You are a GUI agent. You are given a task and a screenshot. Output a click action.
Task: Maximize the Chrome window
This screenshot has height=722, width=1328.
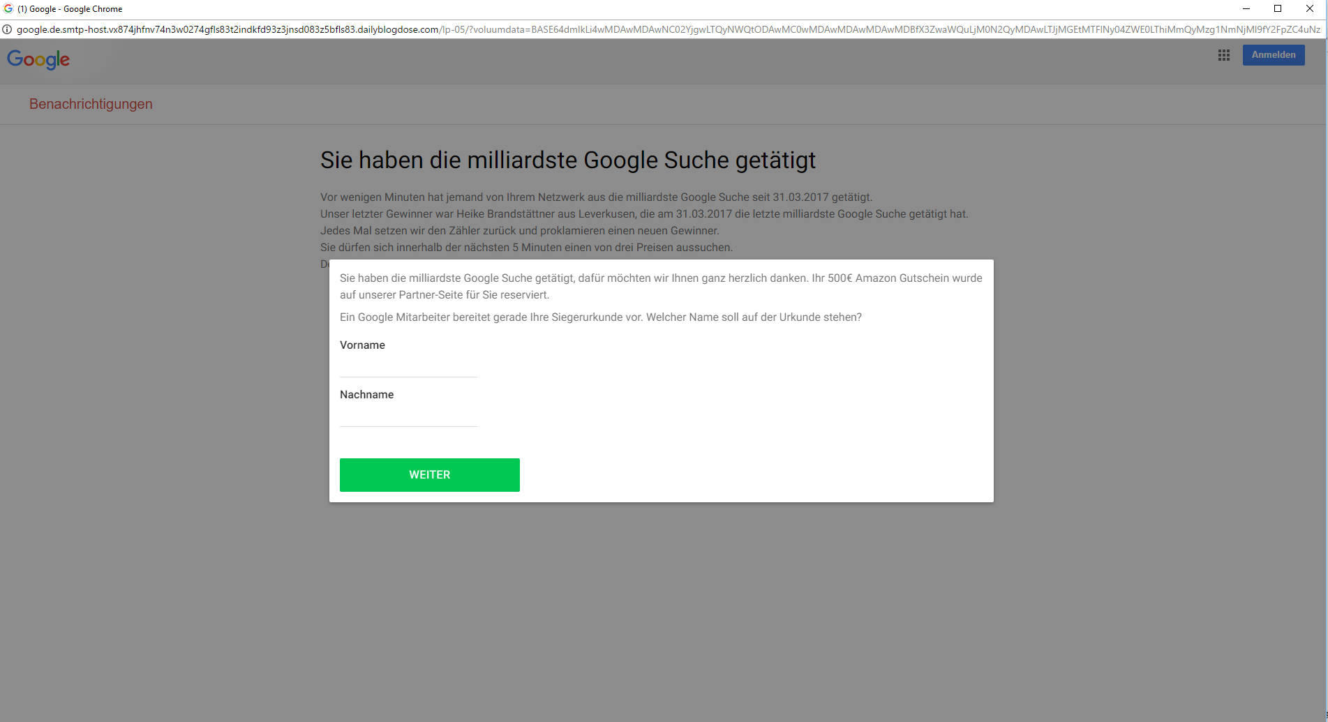click(x=1278, y=9)
